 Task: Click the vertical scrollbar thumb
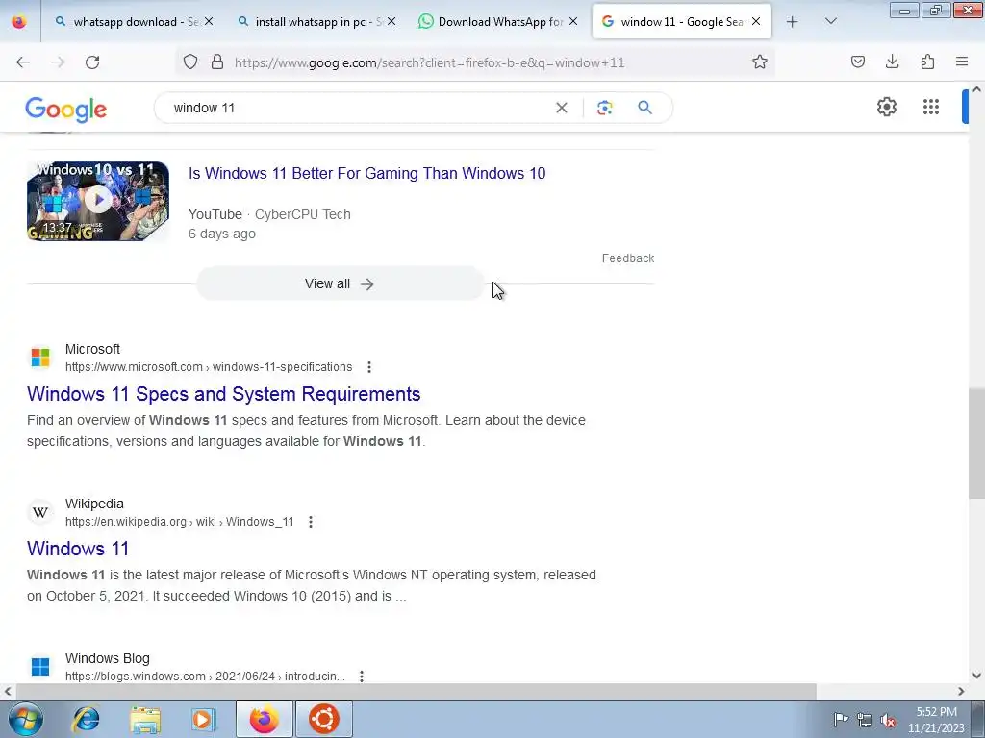click(976, 443)
